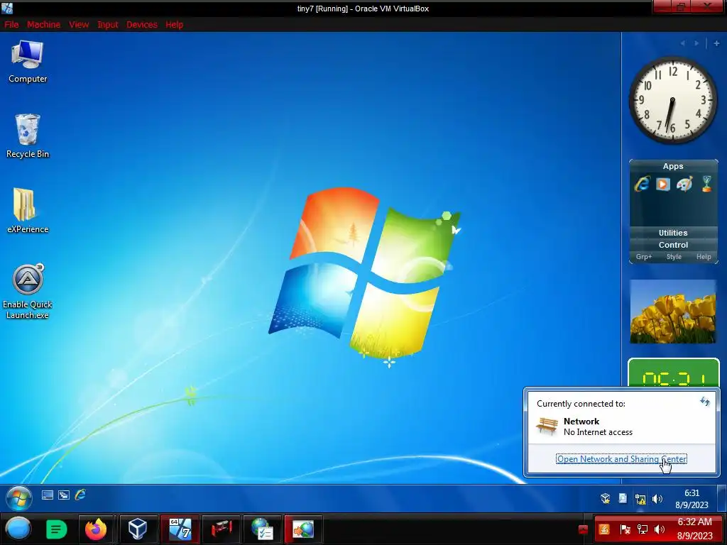Click the VirtualBox window title bar icon

(x=7, y=8)
